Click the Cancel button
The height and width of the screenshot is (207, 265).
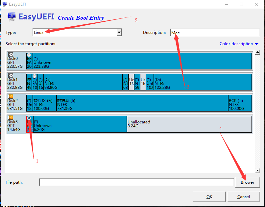pyautogui.click(x=244, y=197)
